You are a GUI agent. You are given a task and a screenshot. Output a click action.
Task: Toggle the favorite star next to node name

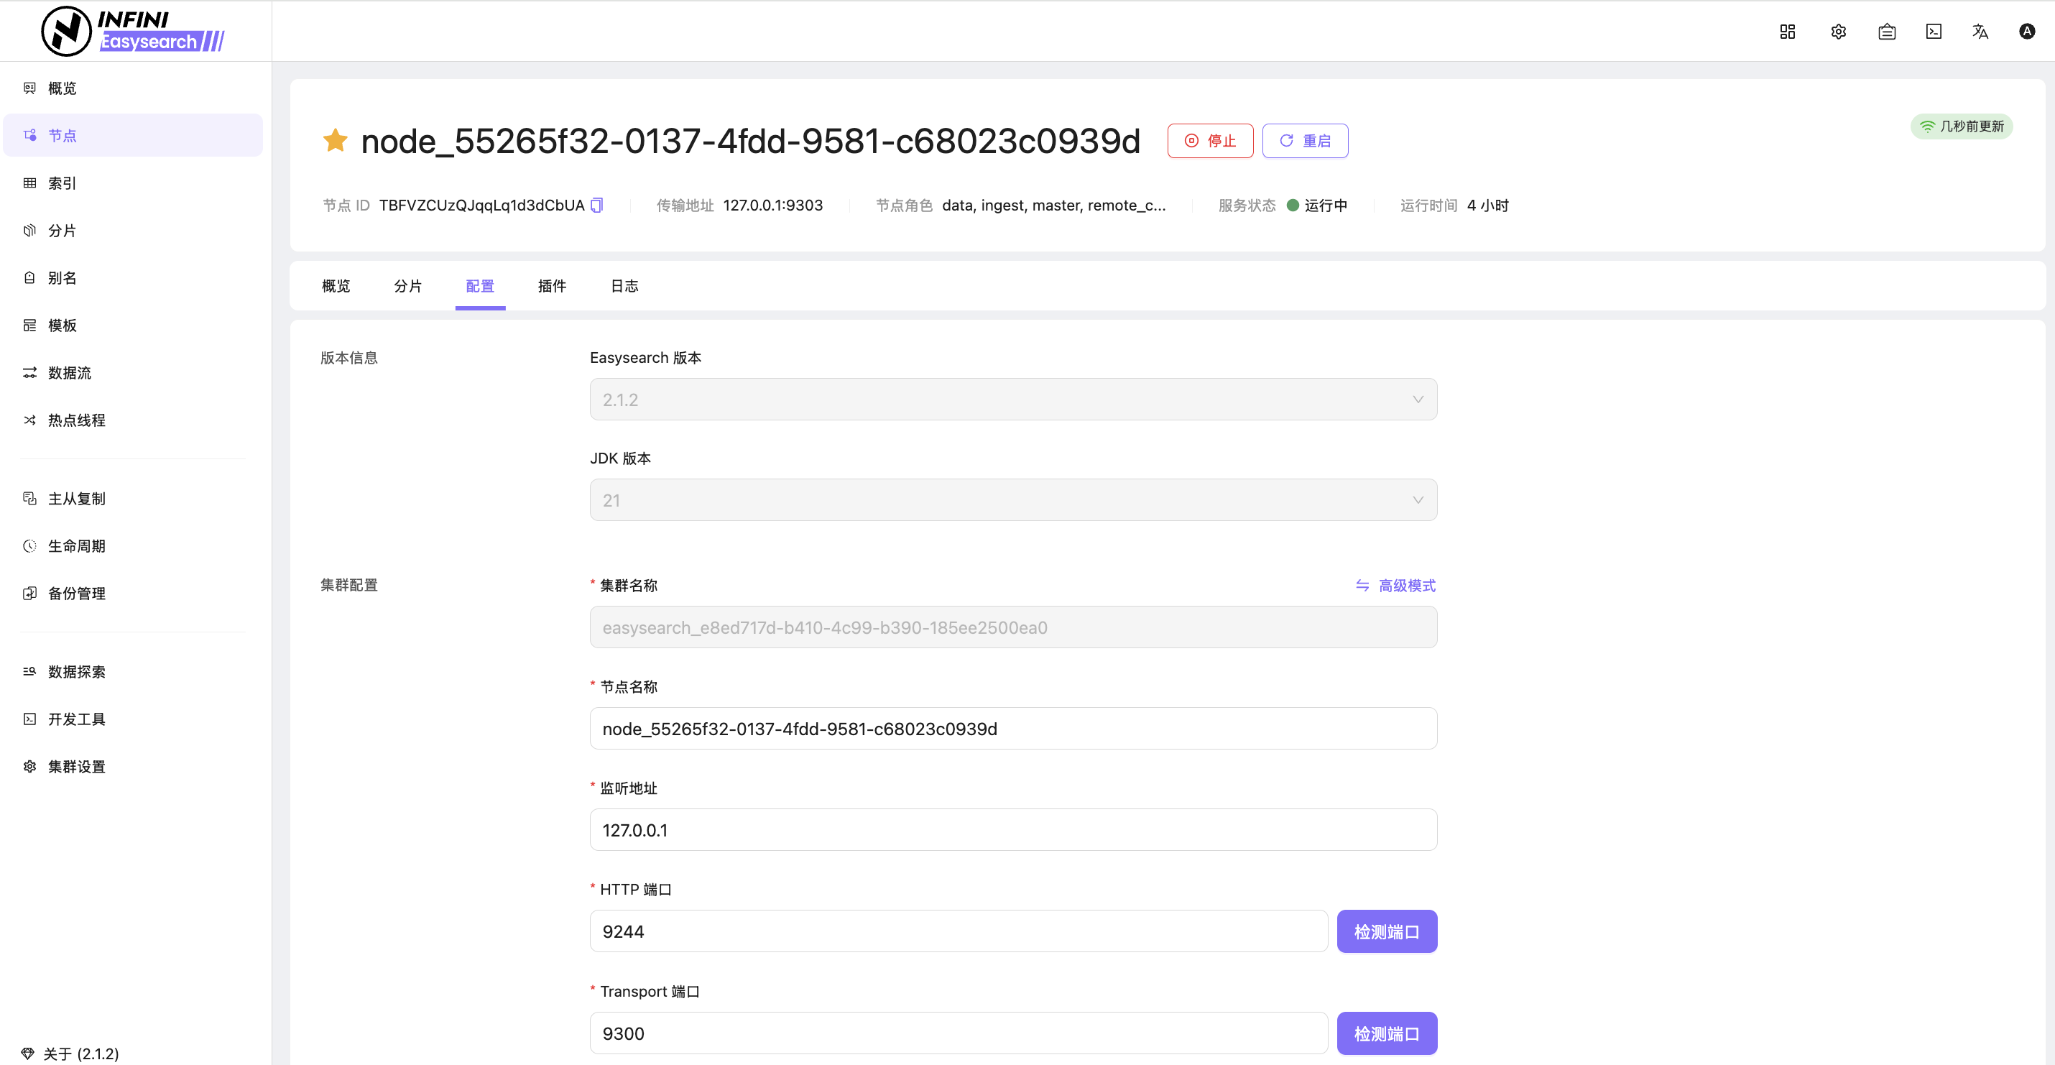335,140
